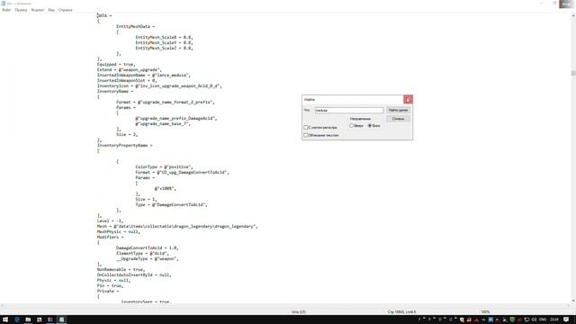Enable the С учетом регистра checkbox
This screenshot has height=324, width=576.
click(x=306, y=128)
